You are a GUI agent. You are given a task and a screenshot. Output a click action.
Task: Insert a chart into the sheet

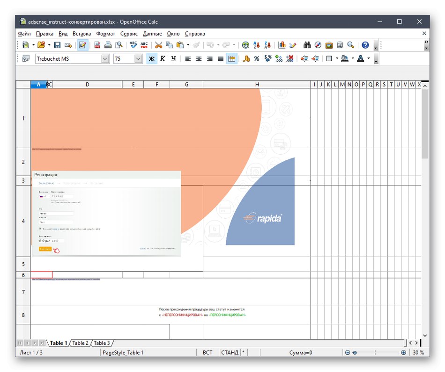(x=282, y=45)
